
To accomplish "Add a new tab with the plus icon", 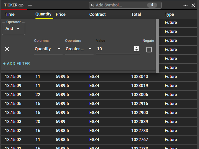I will [30, 5].
